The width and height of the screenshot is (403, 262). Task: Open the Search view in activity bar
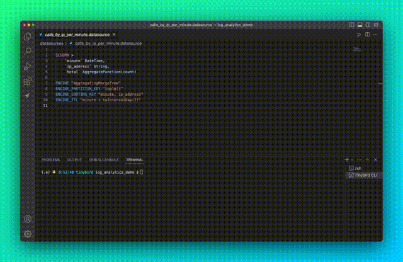[28, 51]
